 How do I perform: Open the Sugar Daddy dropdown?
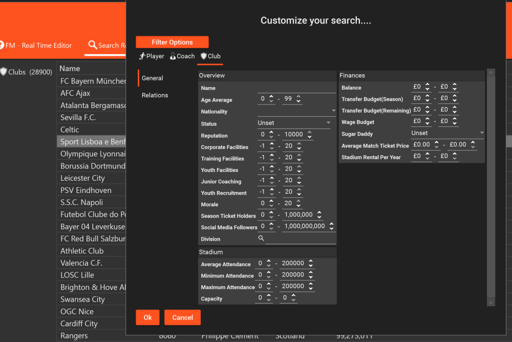pyautogui.click(x=481, y=133)
